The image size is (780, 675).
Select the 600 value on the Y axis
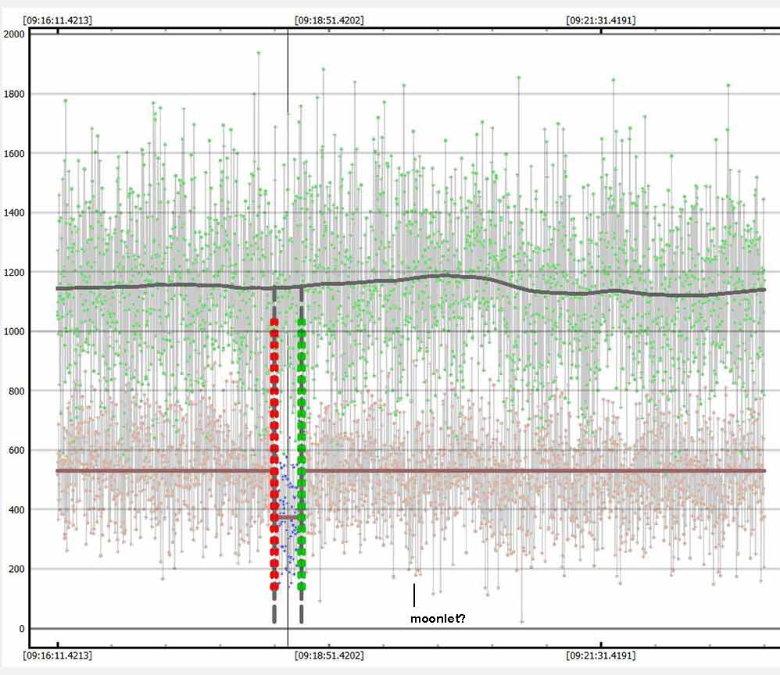(16, 451)
